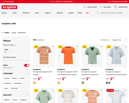
Task: Favorite the Unsigned jongens shirt oranje
Action: [53, 47]
